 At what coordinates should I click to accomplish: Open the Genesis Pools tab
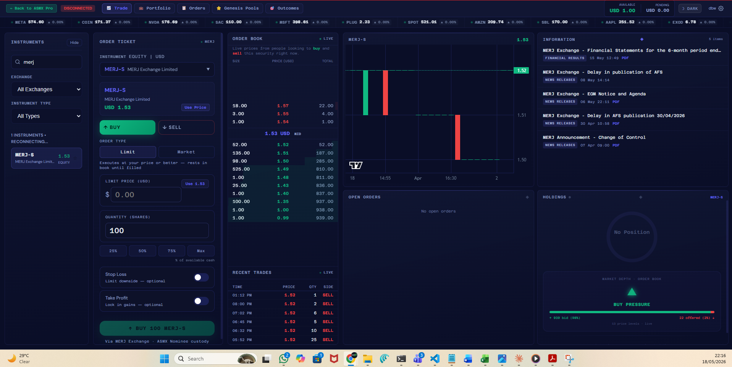[238, 8]
